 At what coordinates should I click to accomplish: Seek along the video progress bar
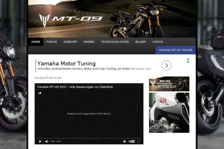click(x=89, y=138)
